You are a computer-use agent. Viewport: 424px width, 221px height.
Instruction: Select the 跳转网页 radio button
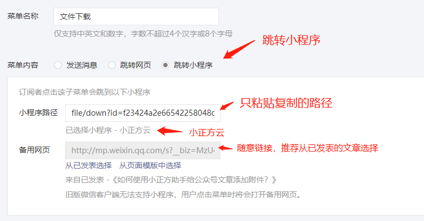tap(112, 65)
